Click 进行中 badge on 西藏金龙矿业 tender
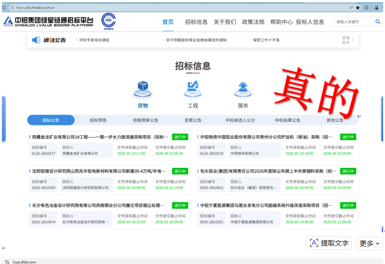385x264 pixels. (x=180, y=137)
